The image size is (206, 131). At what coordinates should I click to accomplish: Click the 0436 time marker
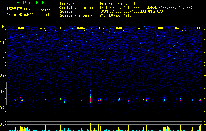coord(120,28)
